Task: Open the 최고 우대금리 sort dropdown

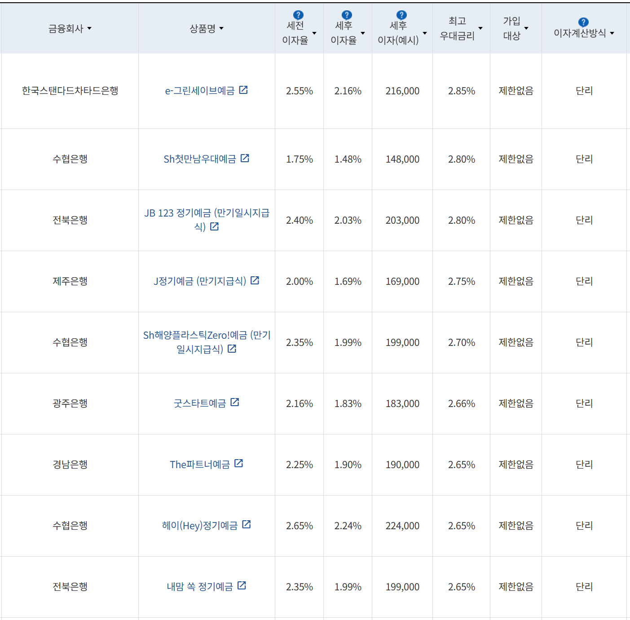Action: (x=481, y=28)
